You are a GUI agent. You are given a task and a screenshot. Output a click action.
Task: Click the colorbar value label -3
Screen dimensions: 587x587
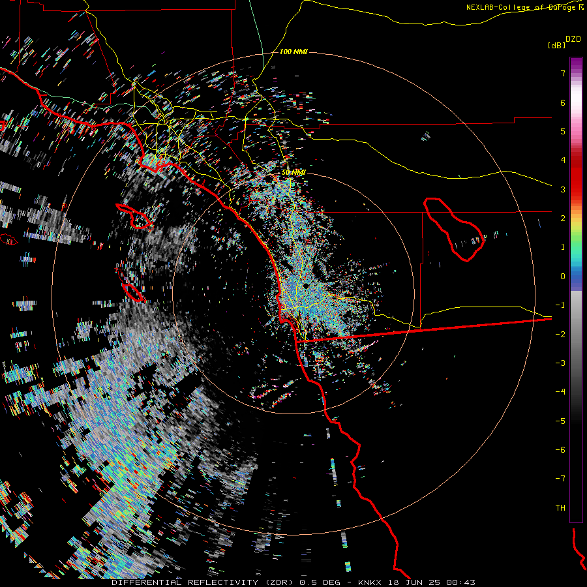pos(560,363)
